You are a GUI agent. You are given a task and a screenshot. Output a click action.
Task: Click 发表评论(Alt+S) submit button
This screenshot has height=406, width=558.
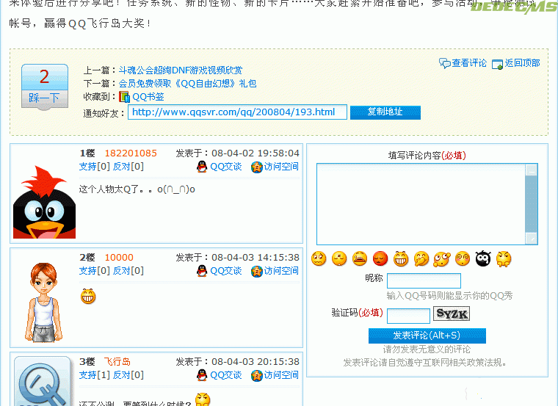point(427,336)
